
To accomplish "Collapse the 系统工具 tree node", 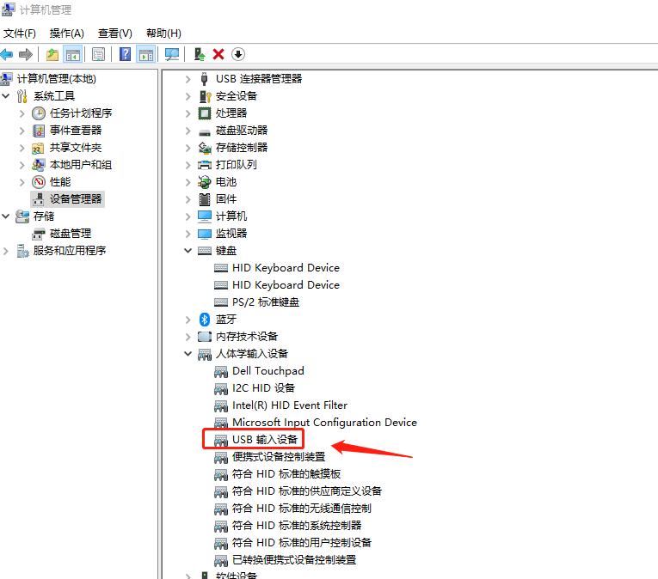I will (5, 96).
